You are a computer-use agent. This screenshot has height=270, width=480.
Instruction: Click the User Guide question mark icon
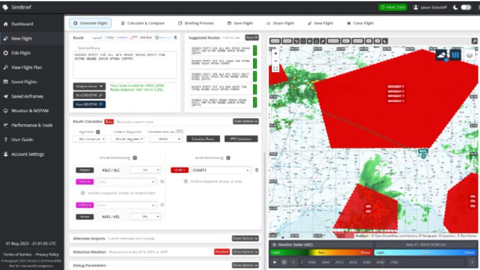5,140
